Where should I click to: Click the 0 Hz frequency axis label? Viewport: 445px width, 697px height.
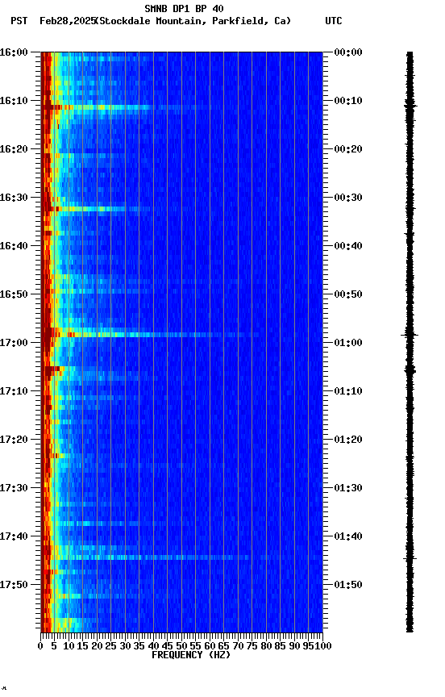[x=40, y=646]
